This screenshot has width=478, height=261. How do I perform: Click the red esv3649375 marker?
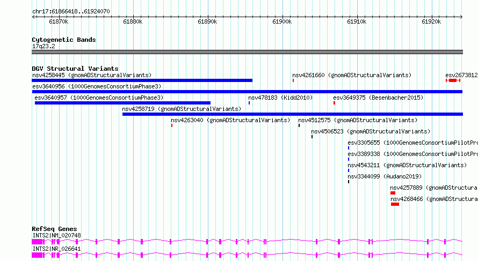[x=335, y=103]
